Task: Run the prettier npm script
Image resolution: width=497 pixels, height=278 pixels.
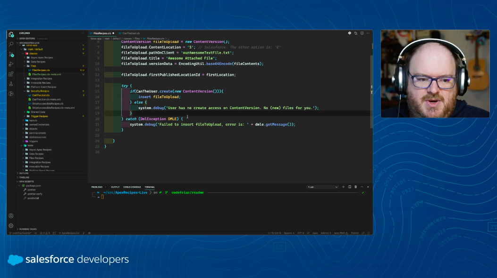Action: point(32,190)
